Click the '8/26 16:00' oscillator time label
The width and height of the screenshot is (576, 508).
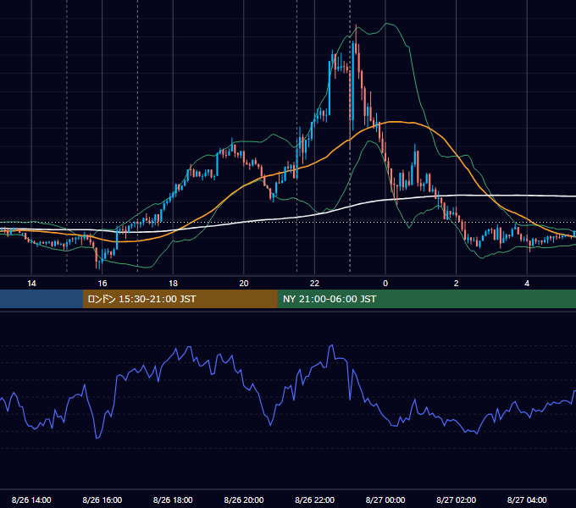click(102, 500)
